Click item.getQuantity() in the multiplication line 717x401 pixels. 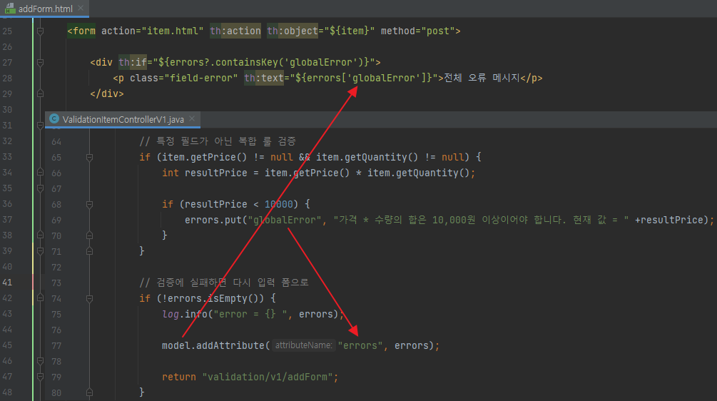tap(418, 173)
